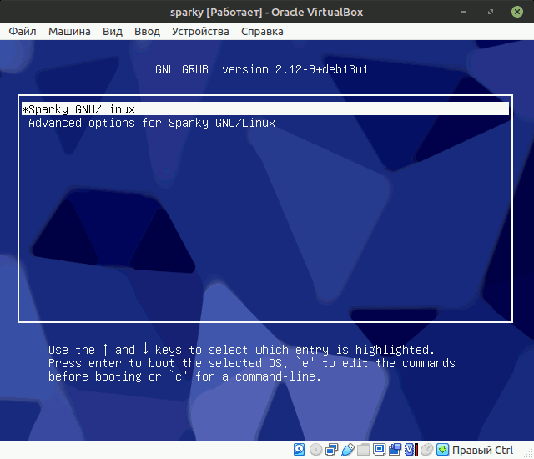Image resolution: width=534 pixels, height=459 pixels.
Task: Click the keyboard capture arrow icon
Action: [x=443, y=450]
